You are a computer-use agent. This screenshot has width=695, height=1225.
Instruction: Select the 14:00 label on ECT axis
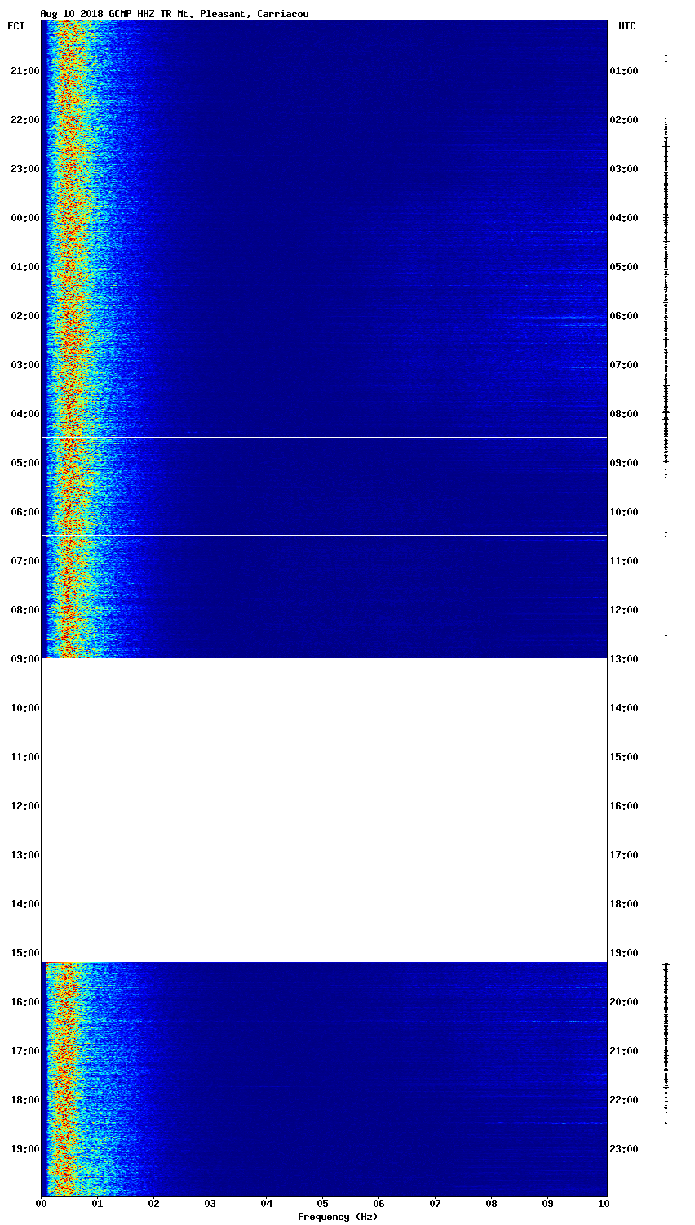click(24, 904)
